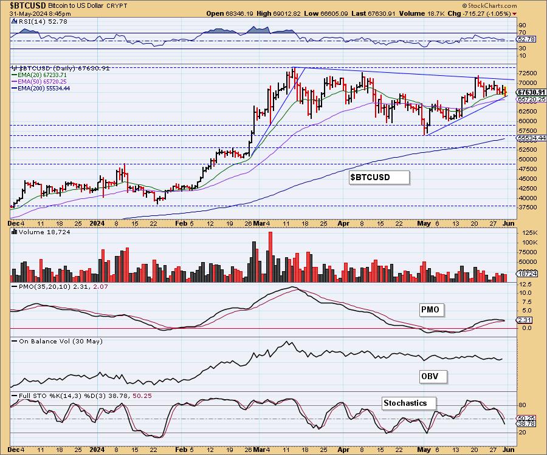This screenshot has height=455, width=547.
Task: Click the 38.78 tag on stochastics axis
Action: (x=526, y=423)
